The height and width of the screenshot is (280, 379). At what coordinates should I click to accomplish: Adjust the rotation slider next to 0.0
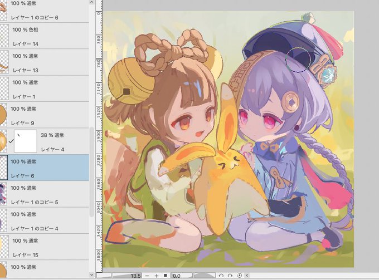coord(205,276)
